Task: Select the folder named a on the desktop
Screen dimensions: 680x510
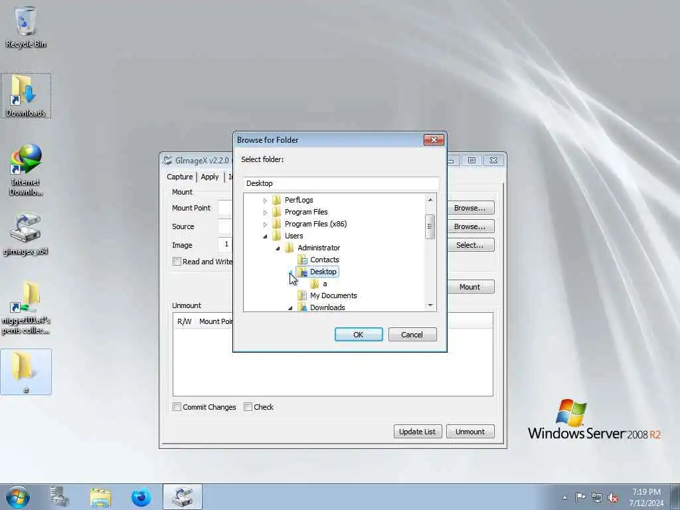Action: click(26, 372)
